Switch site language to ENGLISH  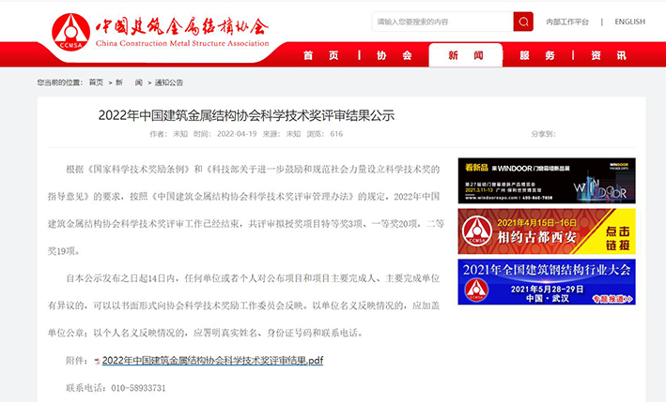629,22
